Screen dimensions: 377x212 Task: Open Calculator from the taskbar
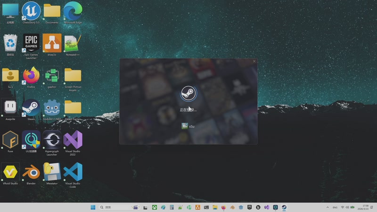tap(172, 207)
